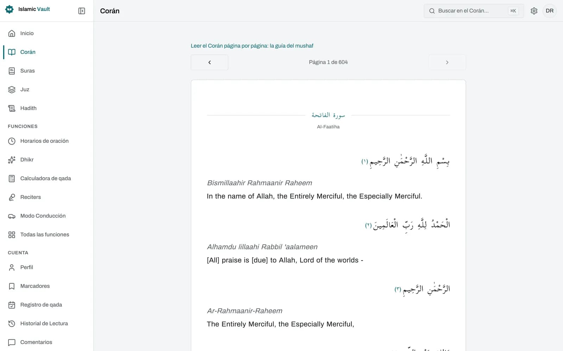Open the Reciters microphone icon
This screenshot has height=351, width=563.
[12, 197]
